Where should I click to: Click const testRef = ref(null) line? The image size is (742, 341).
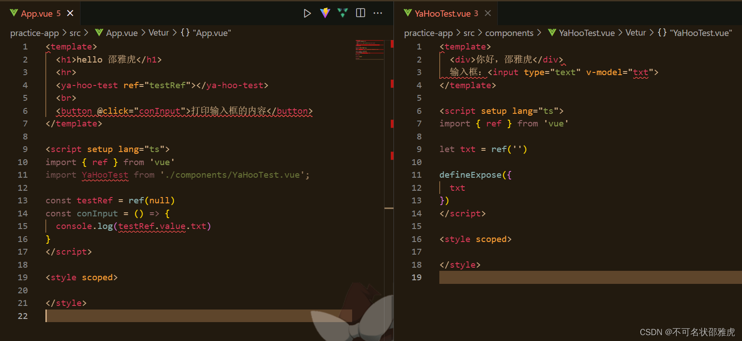(110, 200)
